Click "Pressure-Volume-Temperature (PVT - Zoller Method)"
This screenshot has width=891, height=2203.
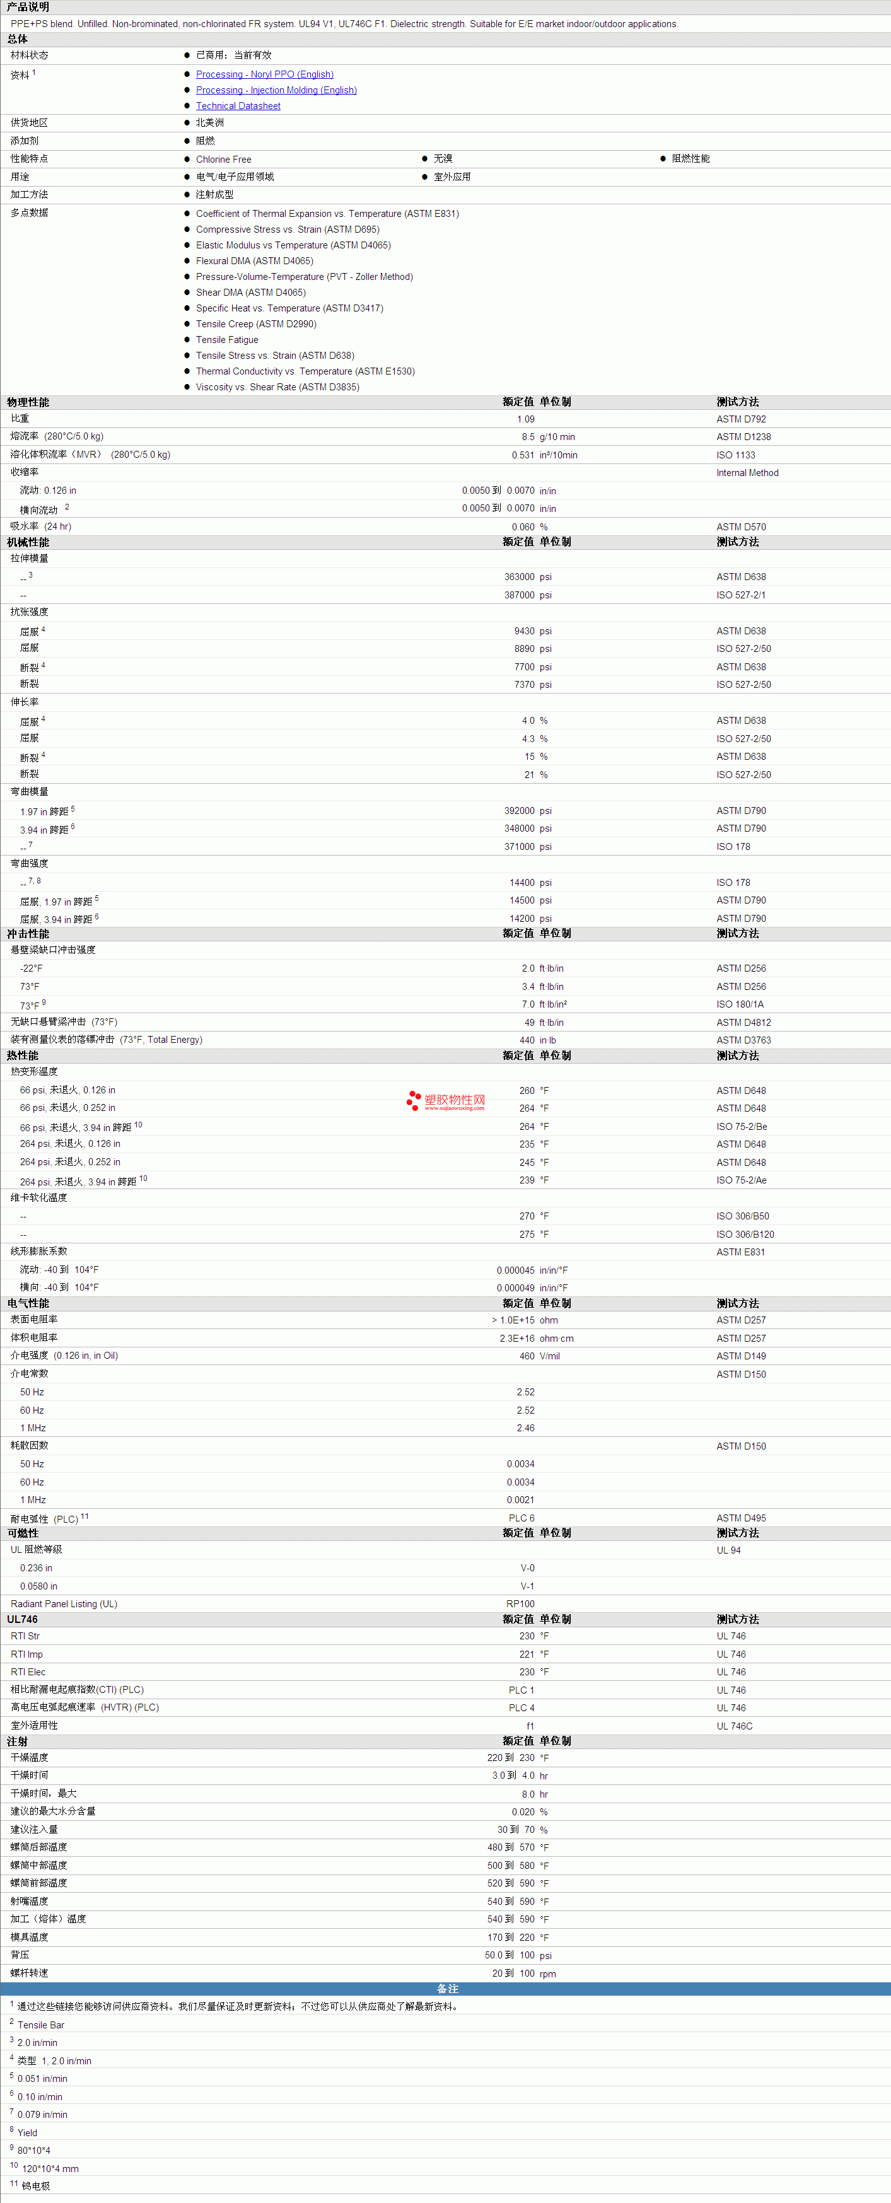coord(305,277)
